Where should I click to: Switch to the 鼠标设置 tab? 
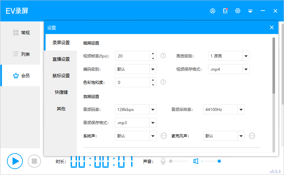61,76
